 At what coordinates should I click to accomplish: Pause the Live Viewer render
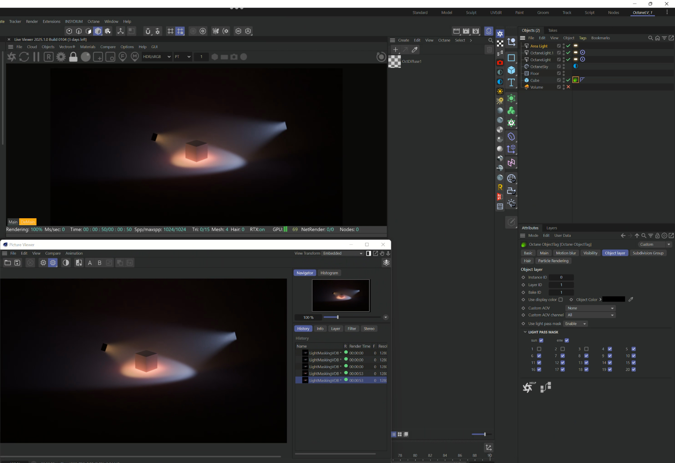point(36,57)
